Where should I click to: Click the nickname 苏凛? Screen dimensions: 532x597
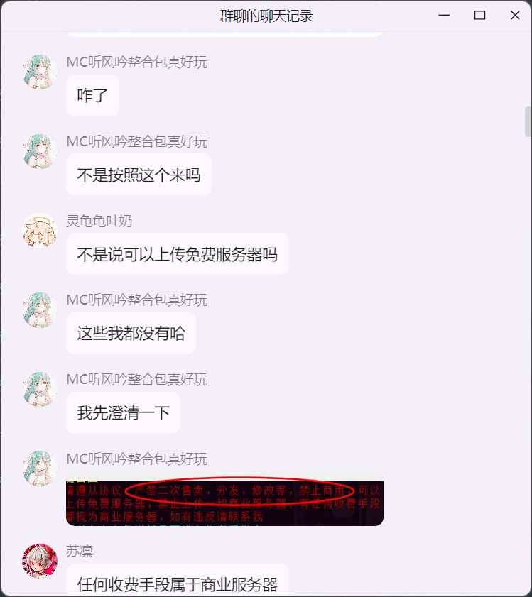pyautogui.click(x=80, y=552)
